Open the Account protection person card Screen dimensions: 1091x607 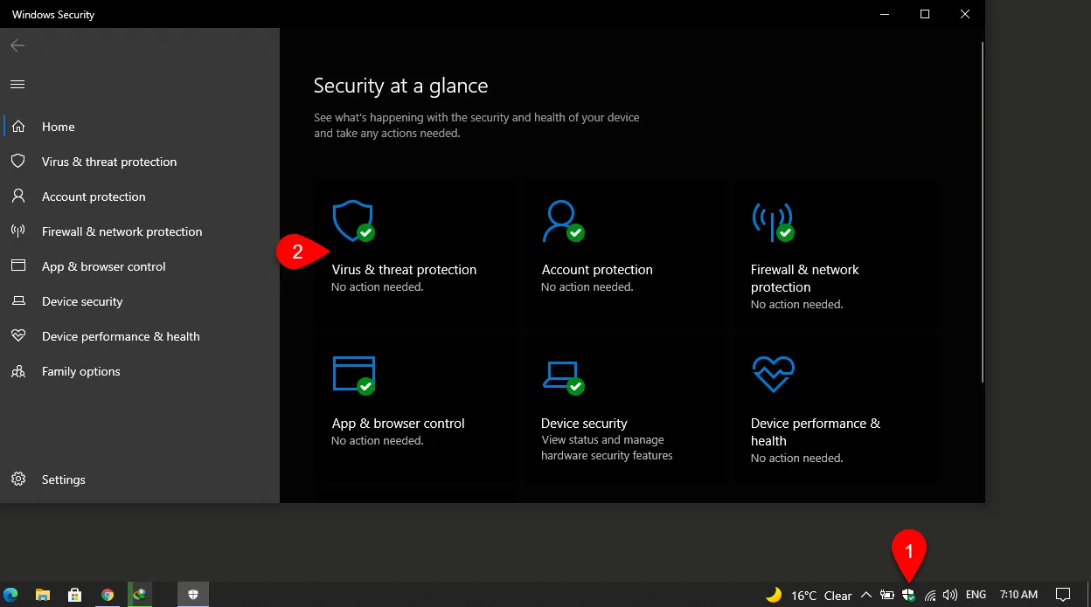click(x=626, y=255)
